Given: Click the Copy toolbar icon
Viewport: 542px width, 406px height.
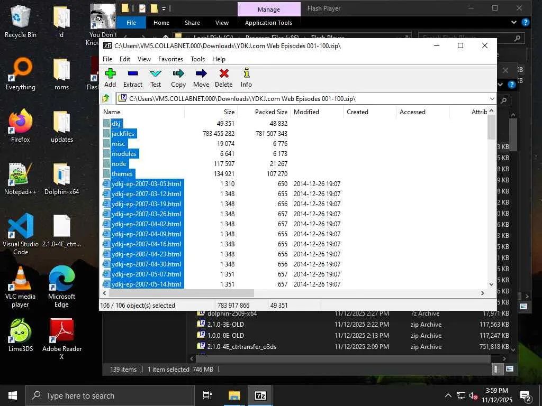Looking at the screenshot, I should tap(178, 78).
